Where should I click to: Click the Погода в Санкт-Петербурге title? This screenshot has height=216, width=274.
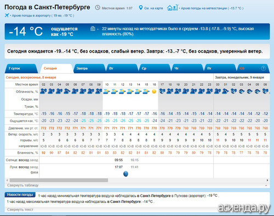pyautogui.click(x=47, y=7)
